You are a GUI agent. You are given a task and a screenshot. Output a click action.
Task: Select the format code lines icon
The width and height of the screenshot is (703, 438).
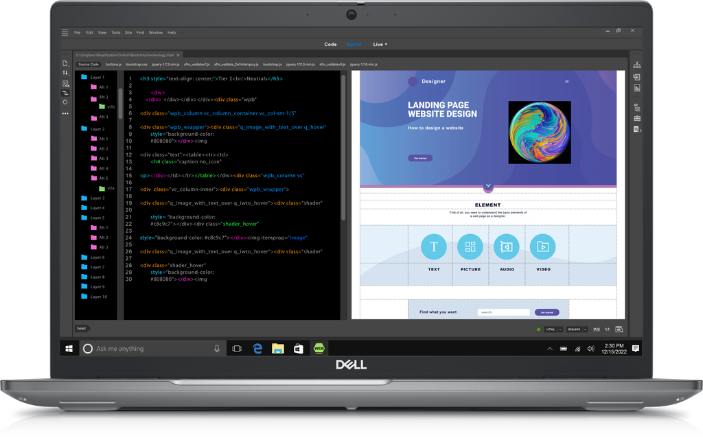65,93
